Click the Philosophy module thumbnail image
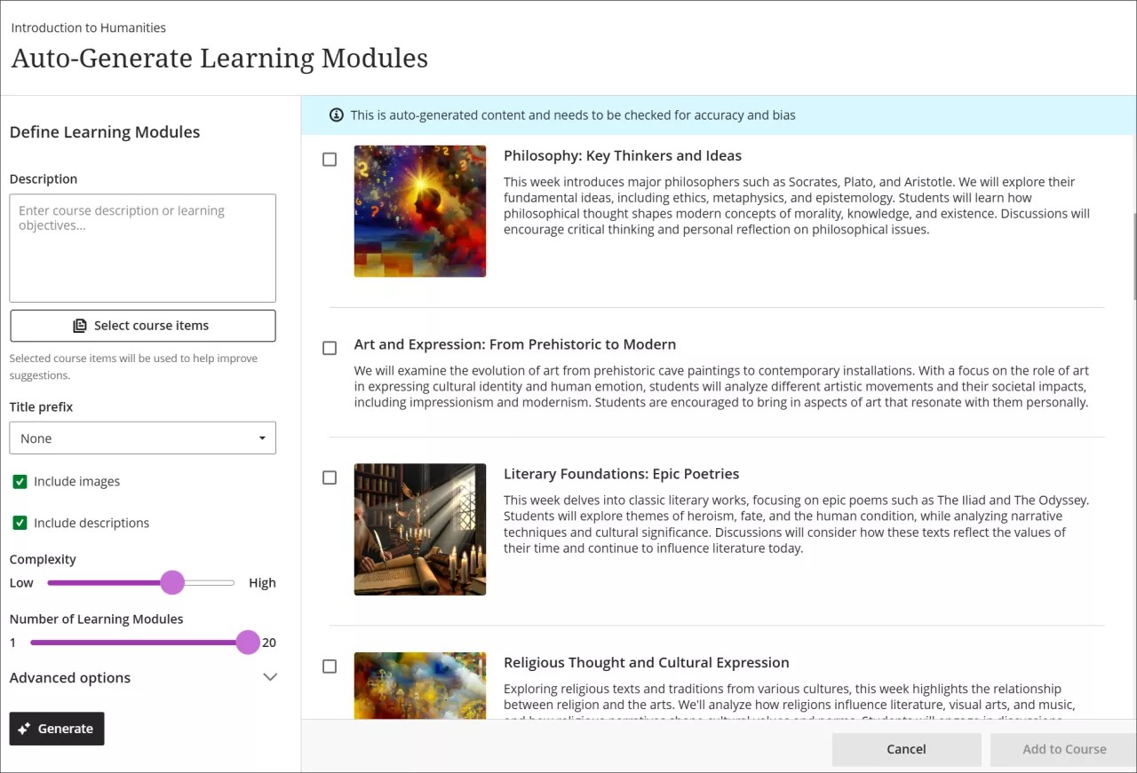This screenshot has height=773, width=1137. [x=419, y=210]
